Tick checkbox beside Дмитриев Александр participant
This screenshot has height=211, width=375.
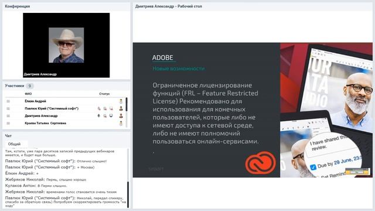click(x=8, y=116)
